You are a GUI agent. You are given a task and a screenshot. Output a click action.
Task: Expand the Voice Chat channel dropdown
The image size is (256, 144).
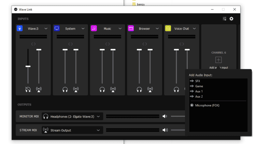[194, 29]
